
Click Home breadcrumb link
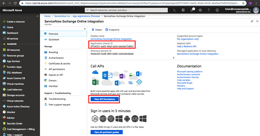pos(47,16)
